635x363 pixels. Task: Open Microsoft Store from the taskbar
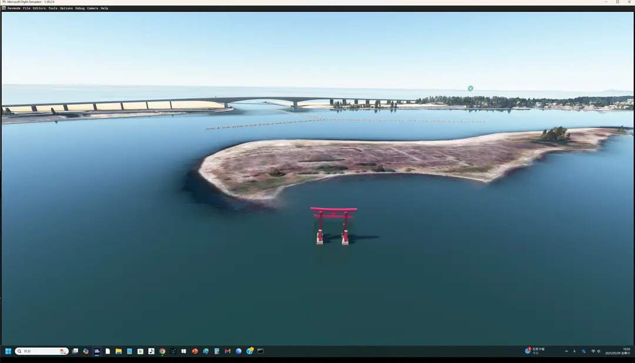(141, 351)
